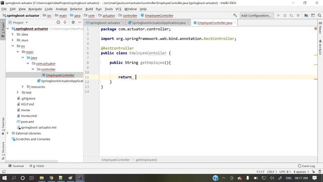Image resolution: width=323 pixels, height=182 pixels.
Task: Collapse the main folder
Action: point(18,52)
